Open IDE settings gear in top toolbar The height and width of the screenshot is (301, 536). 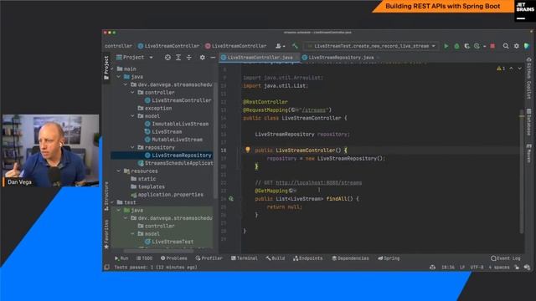coord(516,46)
